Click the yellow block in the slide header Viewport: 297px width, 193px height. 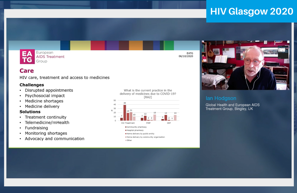[80, 45]
